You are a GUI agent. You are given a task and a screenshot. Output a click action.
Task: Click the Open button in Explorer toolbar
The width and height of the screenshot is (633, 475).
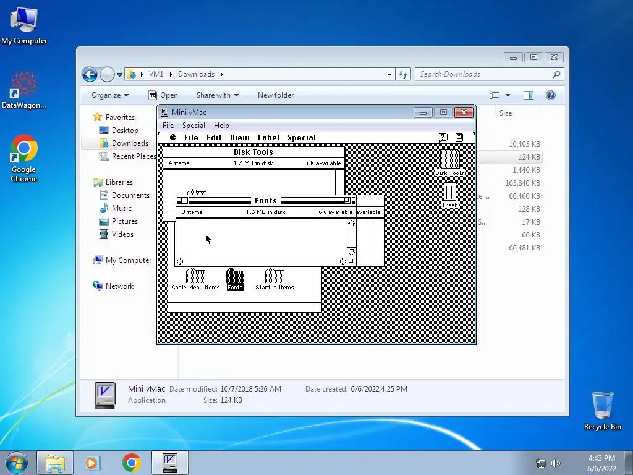coord(163,95)
